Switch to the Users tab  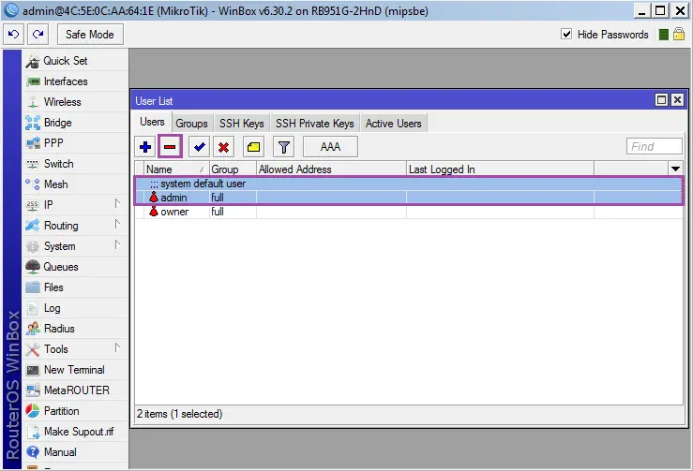(152, 123)
